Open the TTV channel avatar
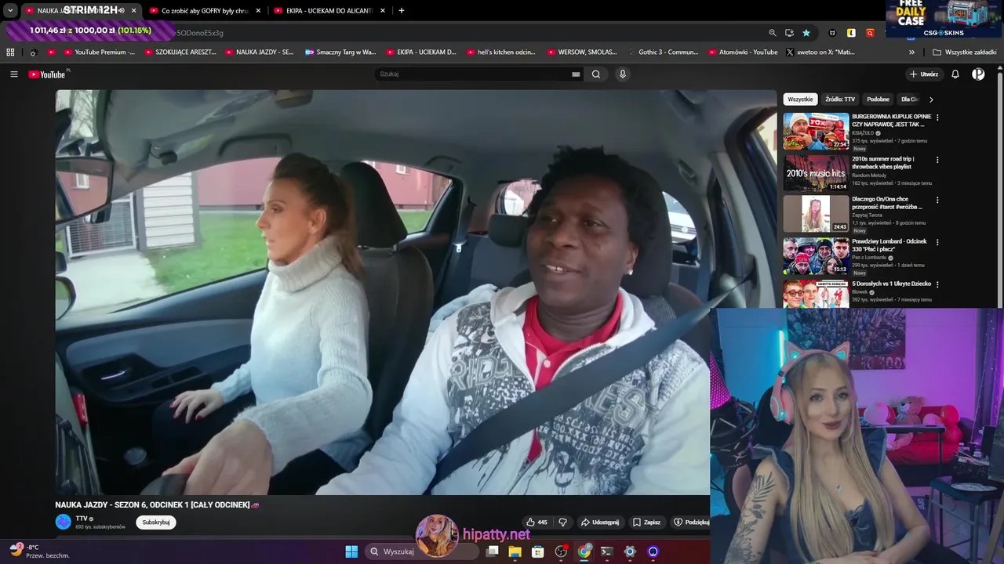The image size is (1004, 564). (x=63, y=522)
